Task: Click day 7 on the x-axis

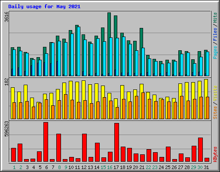Action: pyautogui.click(x=53, y=167)
